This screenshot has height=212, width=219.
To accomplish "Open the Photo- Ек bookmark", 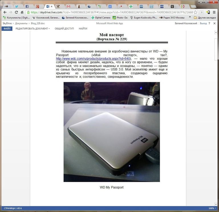I will point(120,18).
